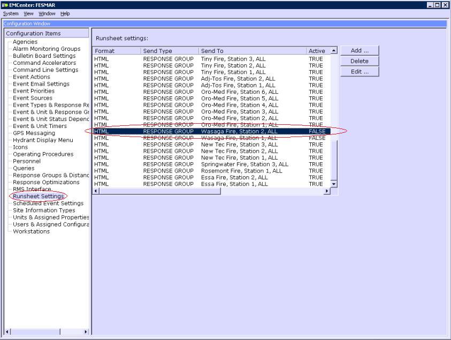
Task: Select Runsheet Settings in the tree
Action: [38, 196]
